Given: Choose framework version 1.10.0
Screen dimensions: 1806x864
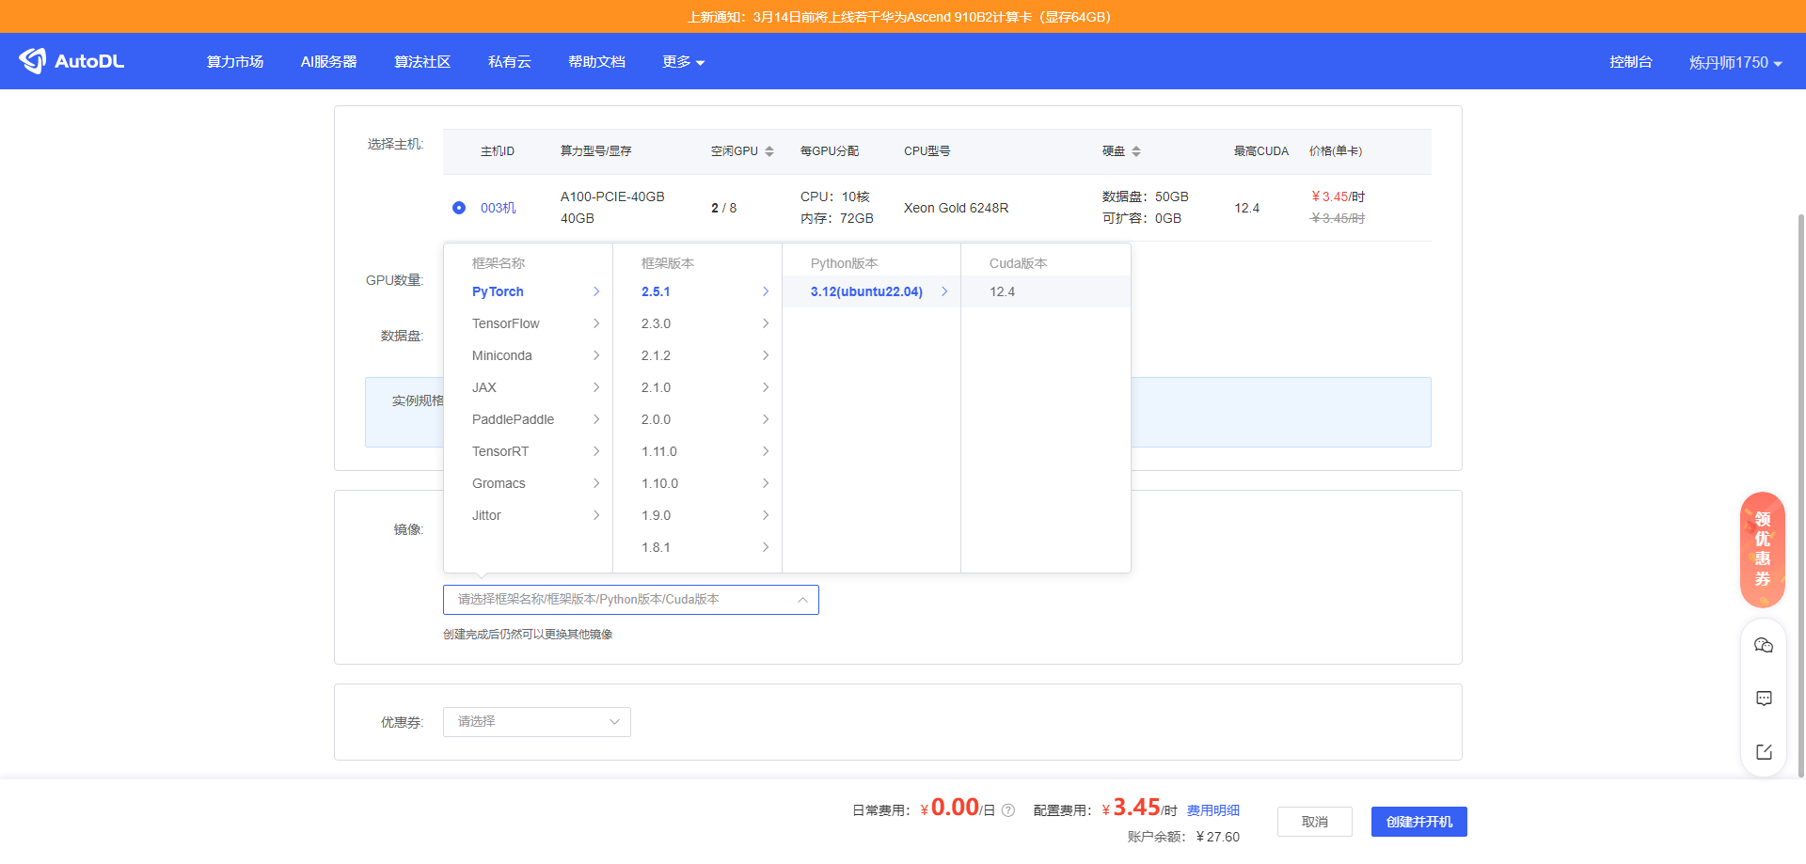Looking at the screenshot, I should [x=697, y=483].
